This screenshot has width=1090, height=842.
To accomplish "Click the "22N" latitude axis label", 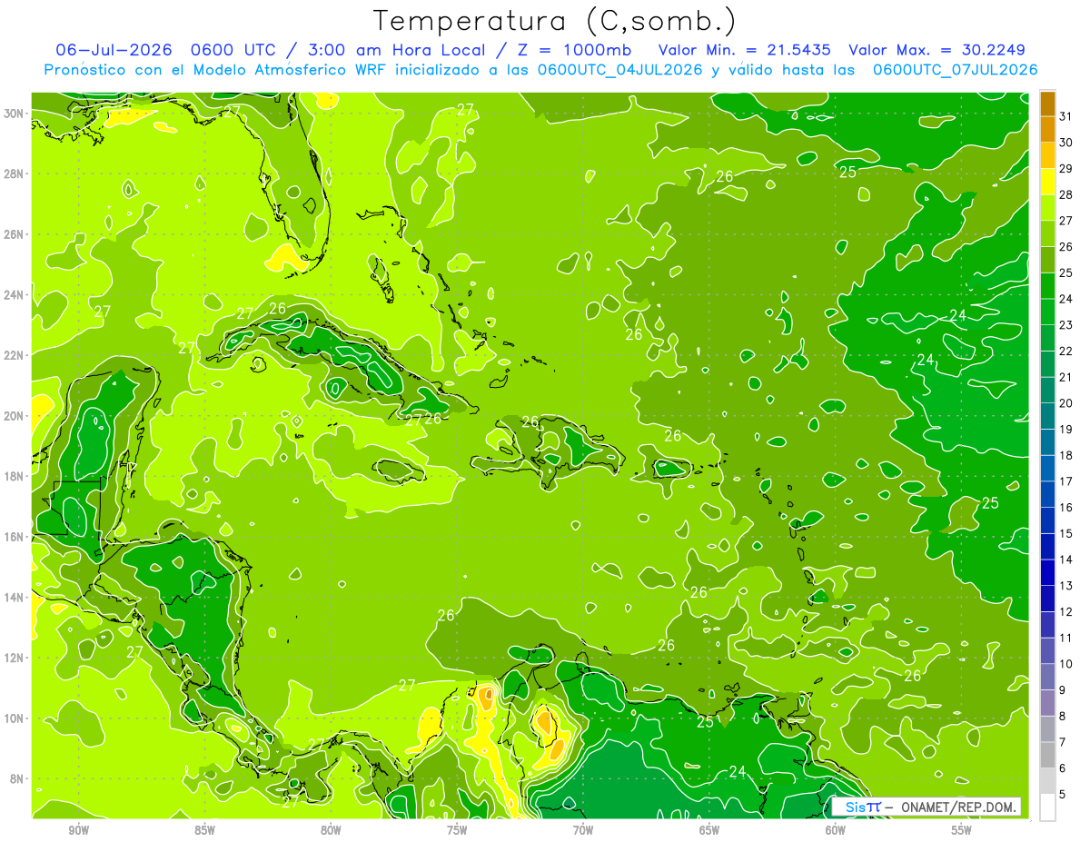I will [x=15, y=355].
